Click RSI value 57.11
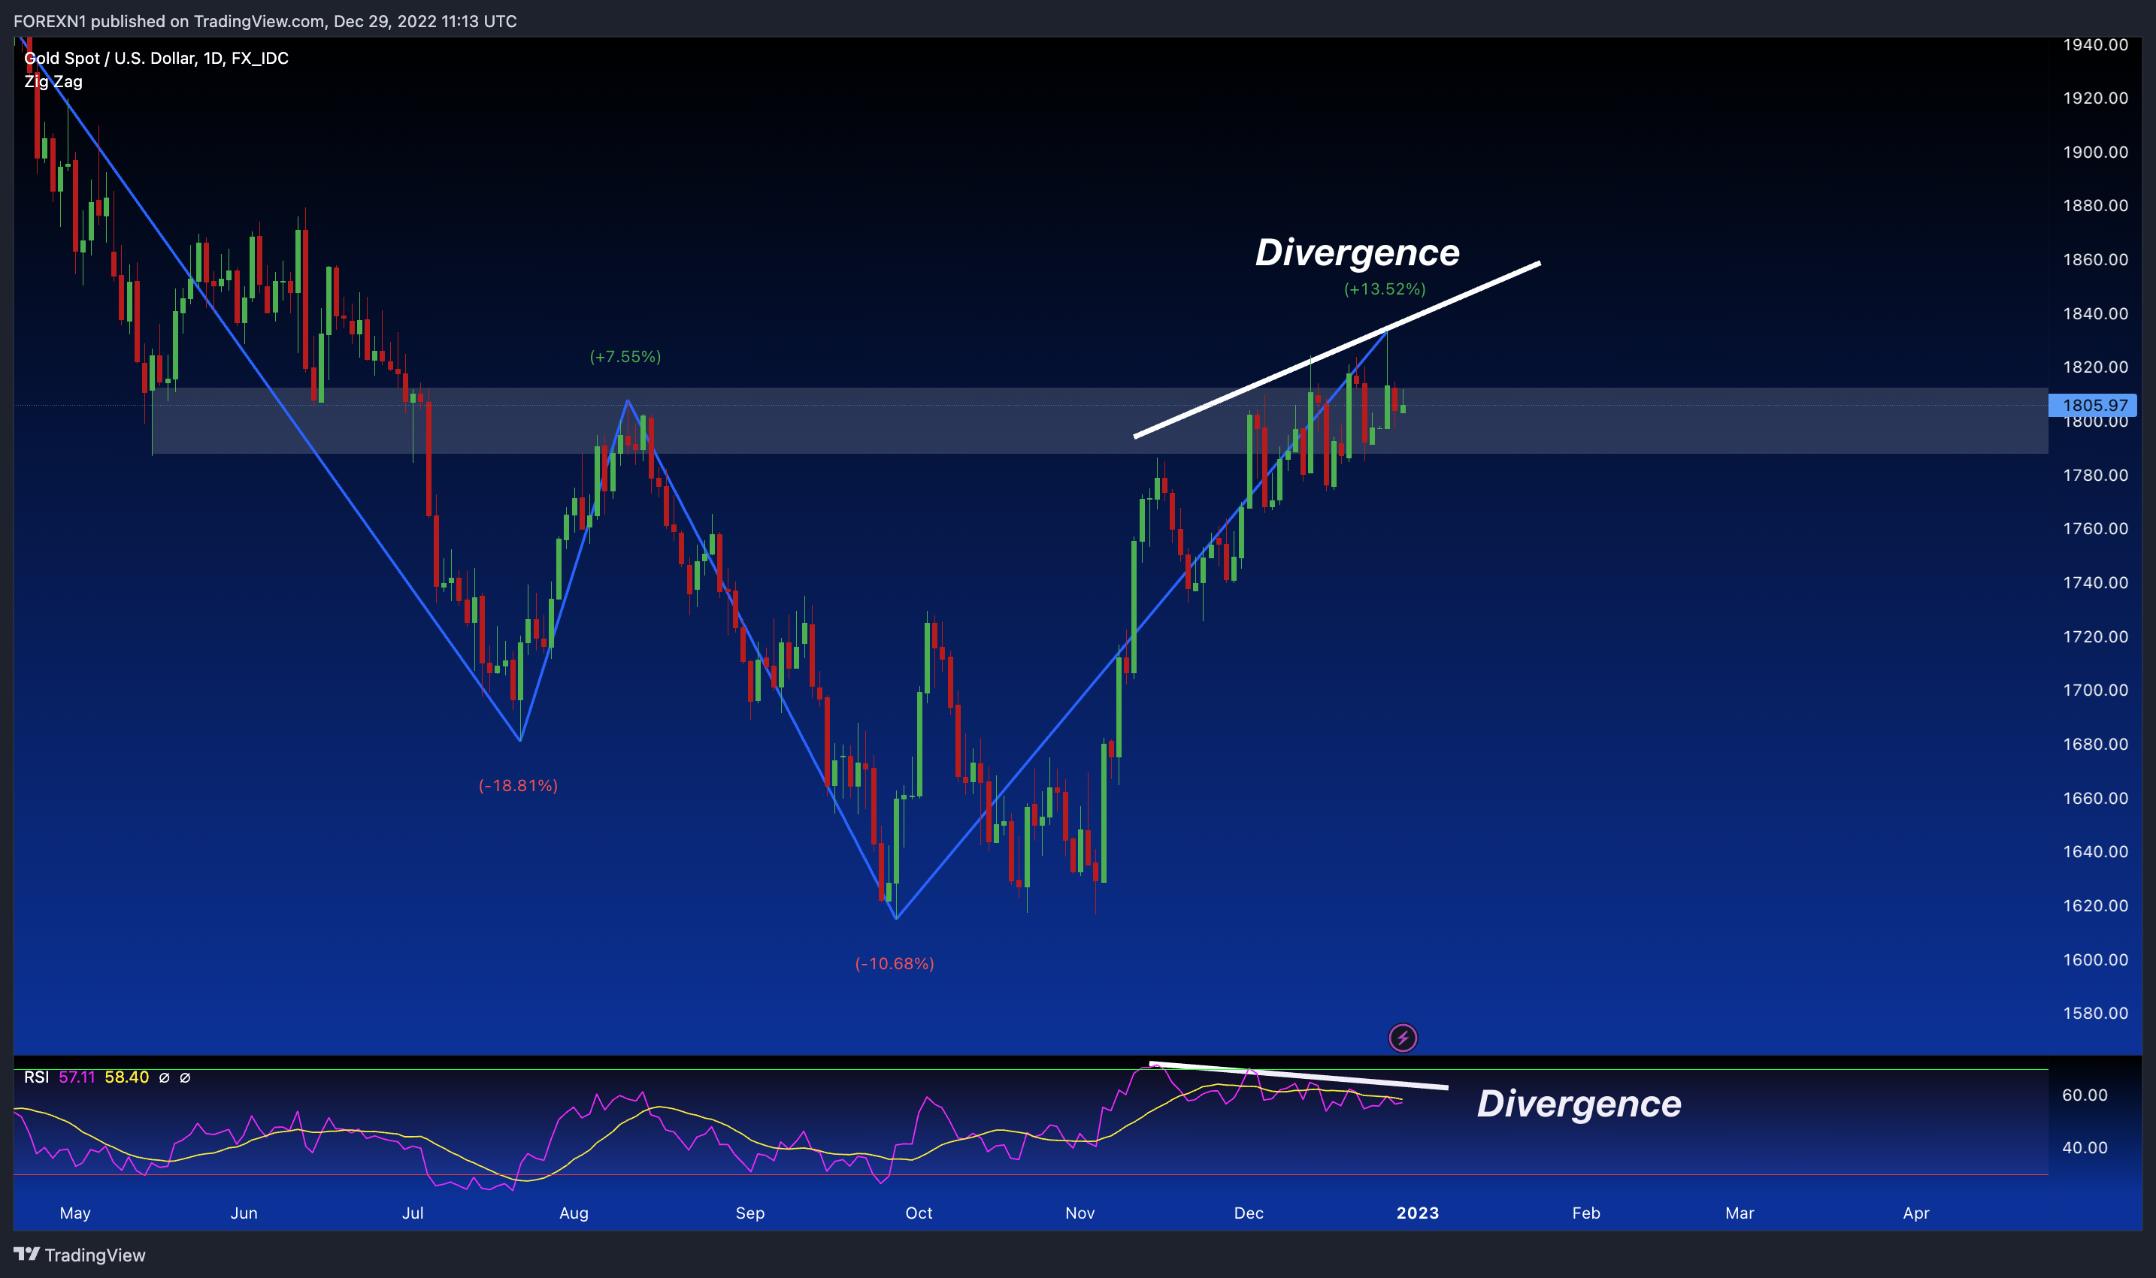Screen dimensions: 2156x1278 [x=77, y=1077]
